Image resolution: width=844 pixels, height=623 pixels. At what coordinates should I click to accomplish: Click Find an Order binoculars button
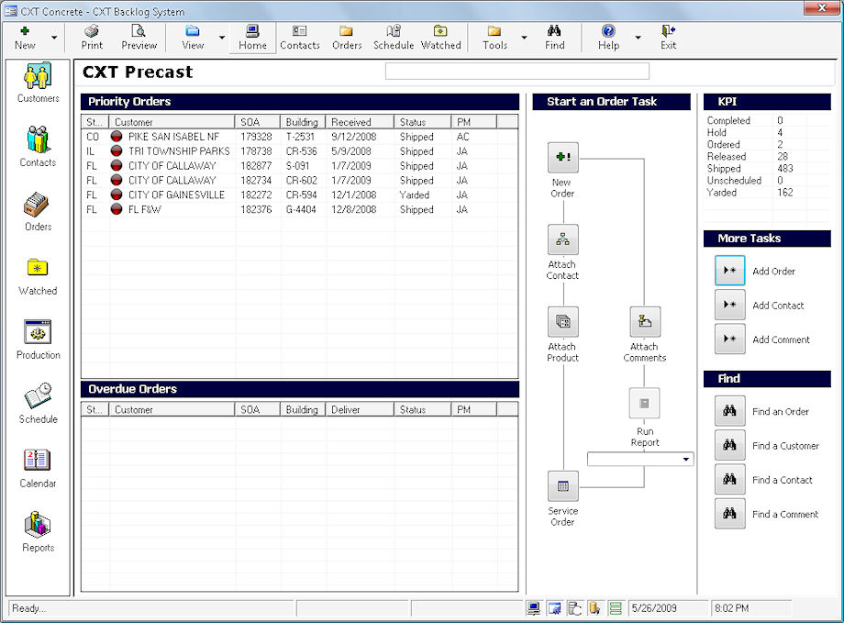coord(730,411)
